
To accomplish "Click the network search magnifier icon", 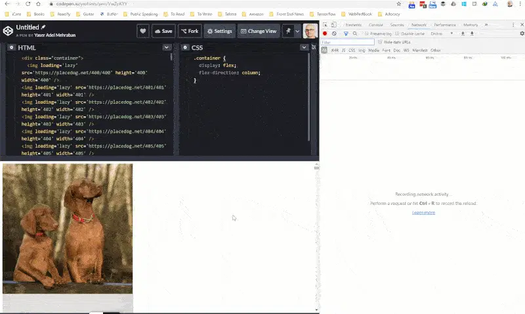I will point(355,34).
